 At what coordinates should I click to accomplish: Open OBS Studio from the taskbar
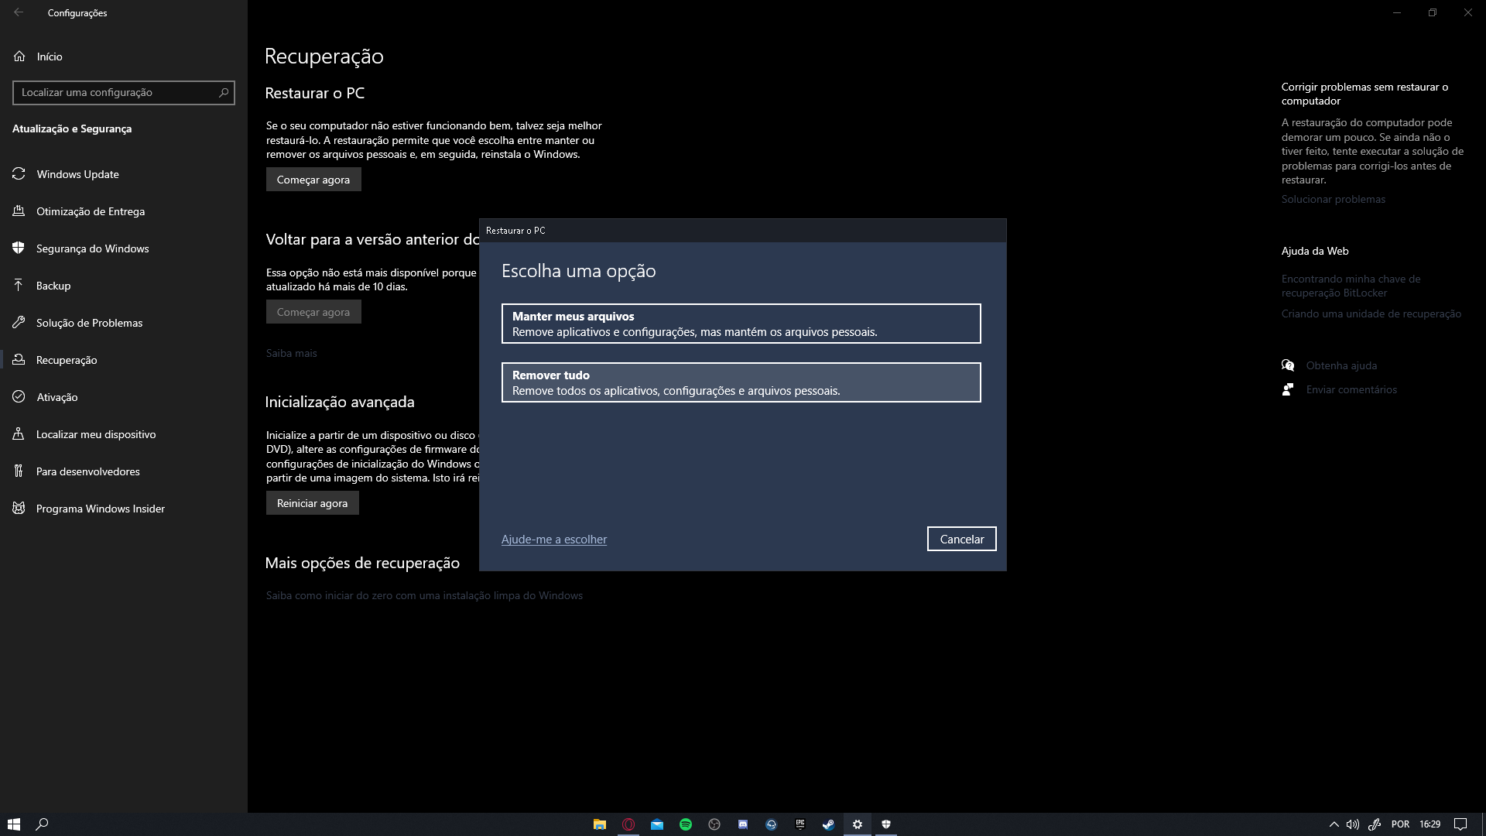pyautogui.click(x=714, y=824)
